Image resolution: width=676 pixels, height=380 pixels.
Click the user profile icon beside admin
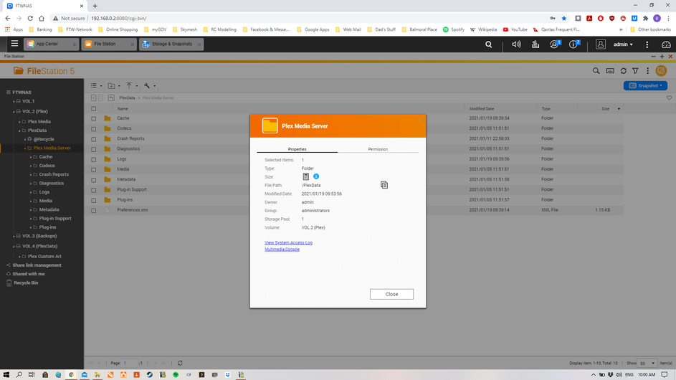(601, 44)
